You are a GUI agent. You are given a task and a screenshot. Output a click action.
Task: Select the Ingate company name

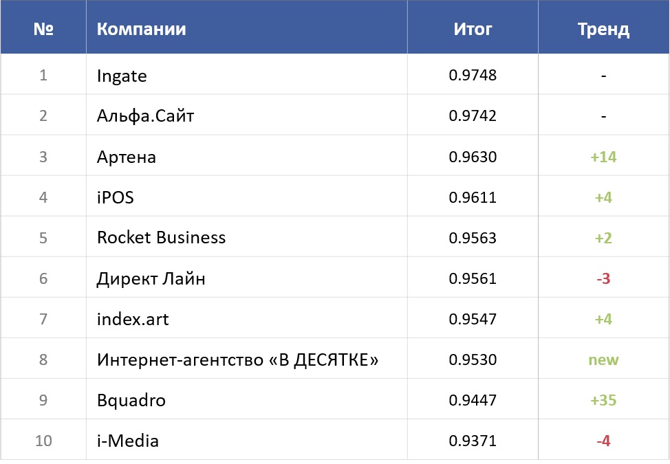pos(122,76)
